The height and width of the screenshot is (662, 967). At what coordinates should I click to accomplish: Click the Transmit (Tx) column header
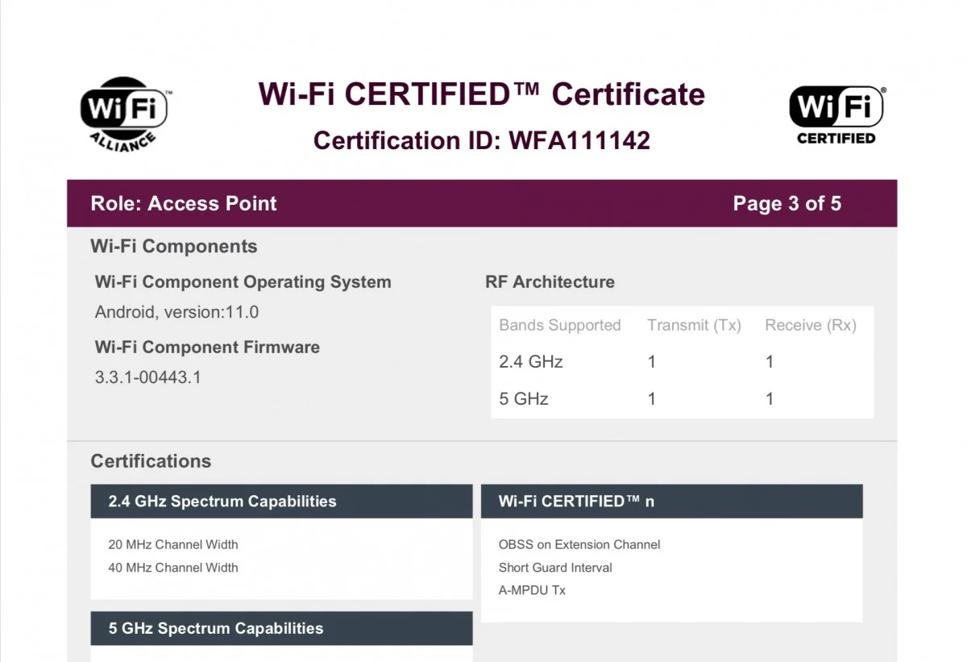pos(694,326)
